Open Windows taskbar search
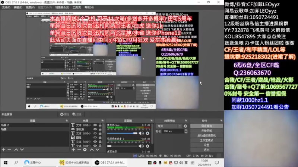Image resolution: width=298 pixels, height=167 pixels. 16,163
